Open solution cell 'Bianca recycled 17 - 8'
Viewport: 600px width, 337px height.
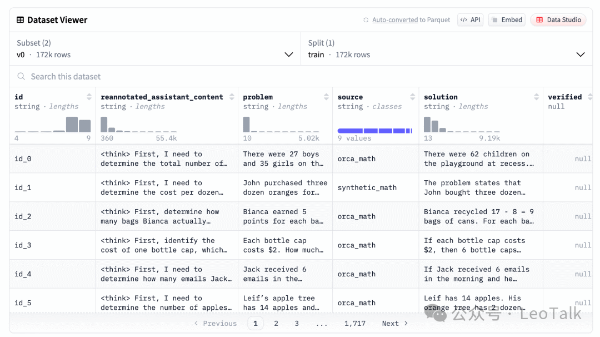point(481,216)
